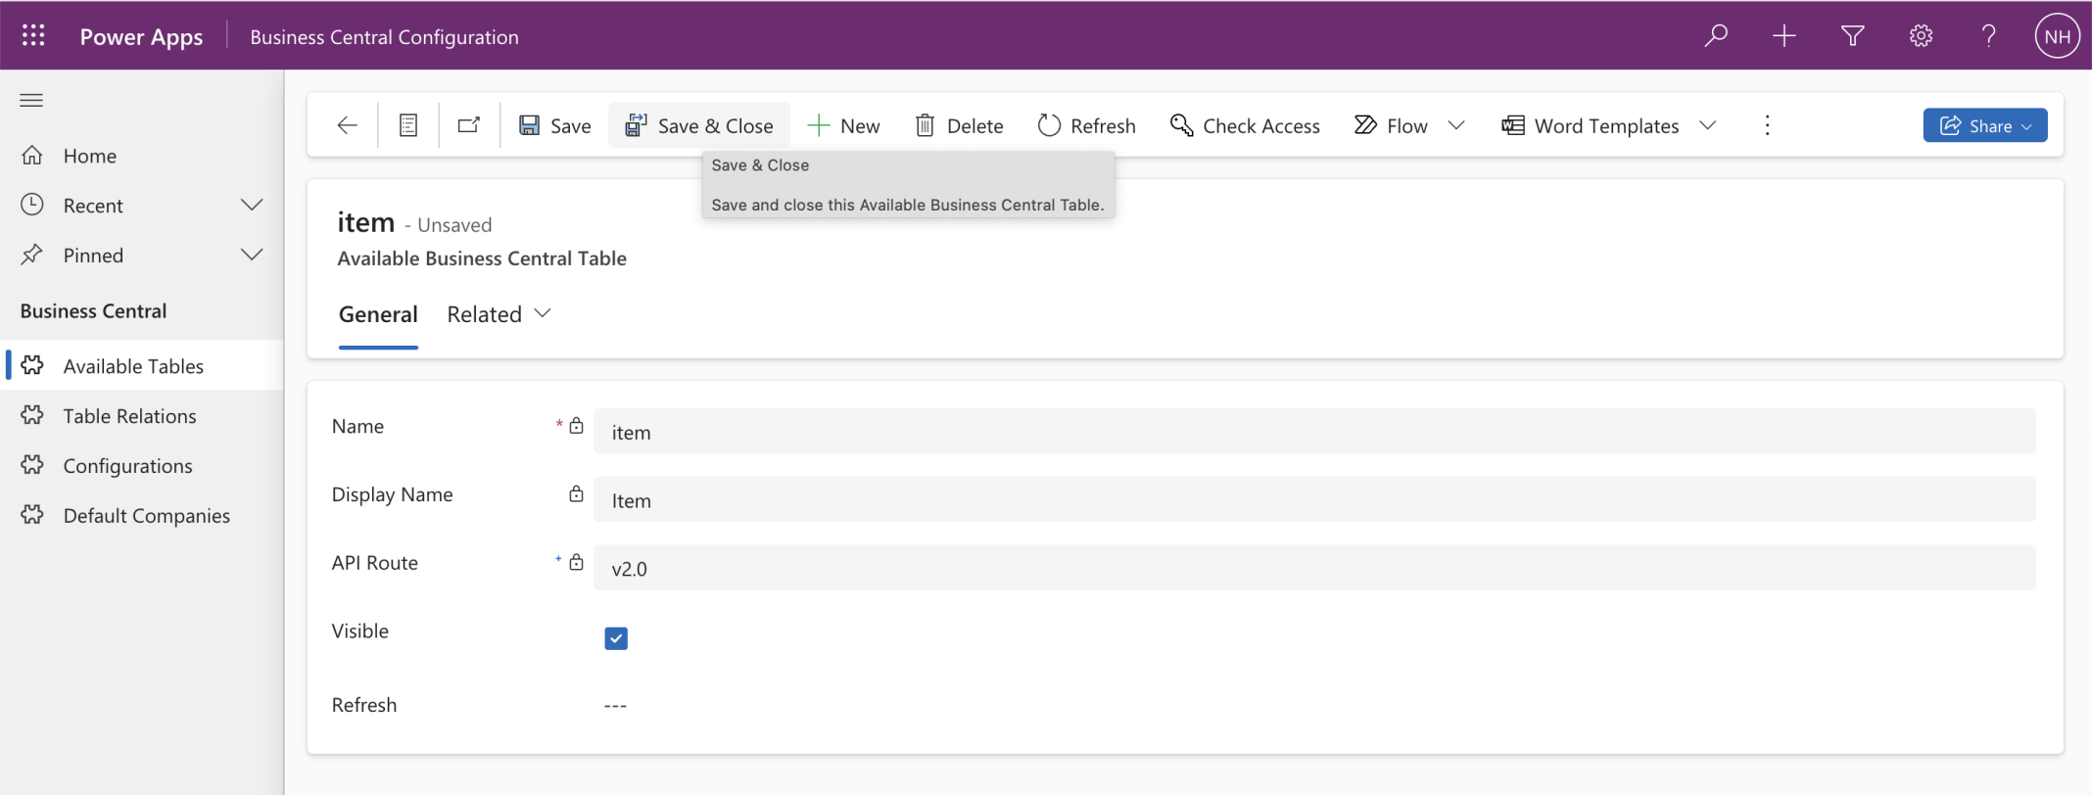Click the Display Name lock icon
Image resolution: width=2092 pixels, height=795 pixels.
[577, 494]
